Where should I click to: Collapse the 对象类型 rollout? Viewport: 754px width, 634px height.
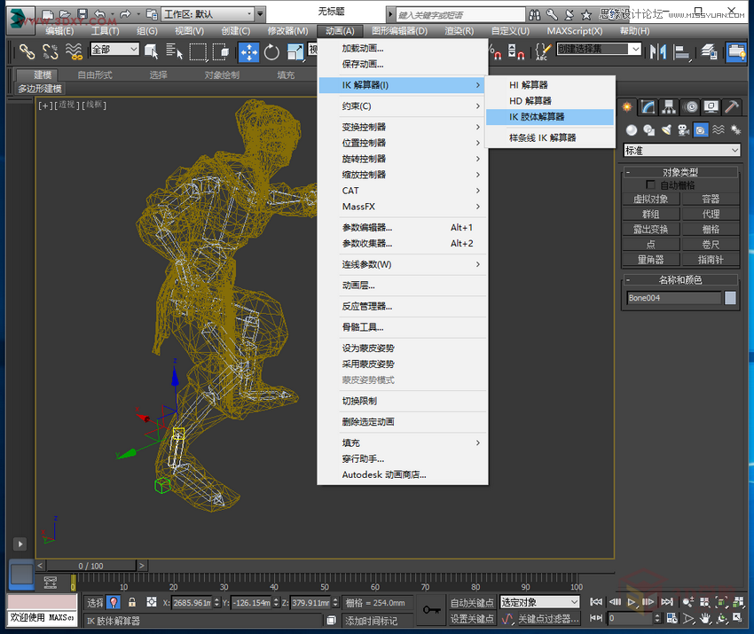[680, 172]
